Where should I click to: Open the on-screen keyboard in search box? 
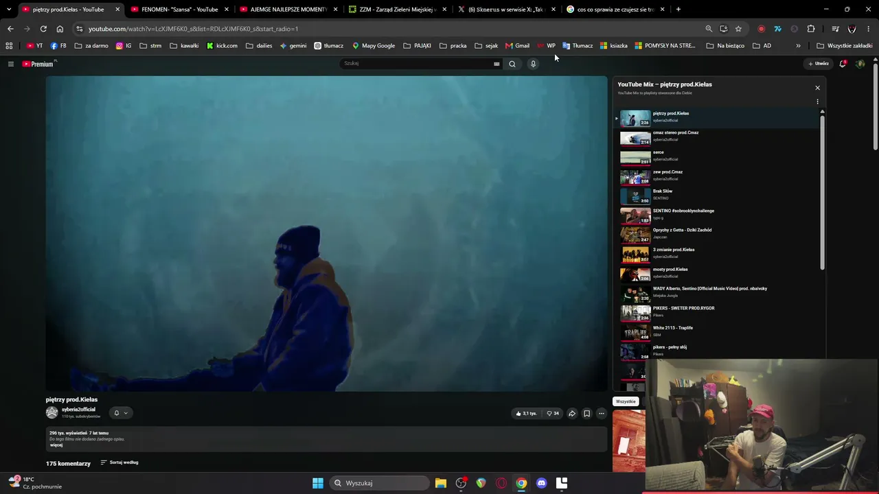click(x=496, y=64)
